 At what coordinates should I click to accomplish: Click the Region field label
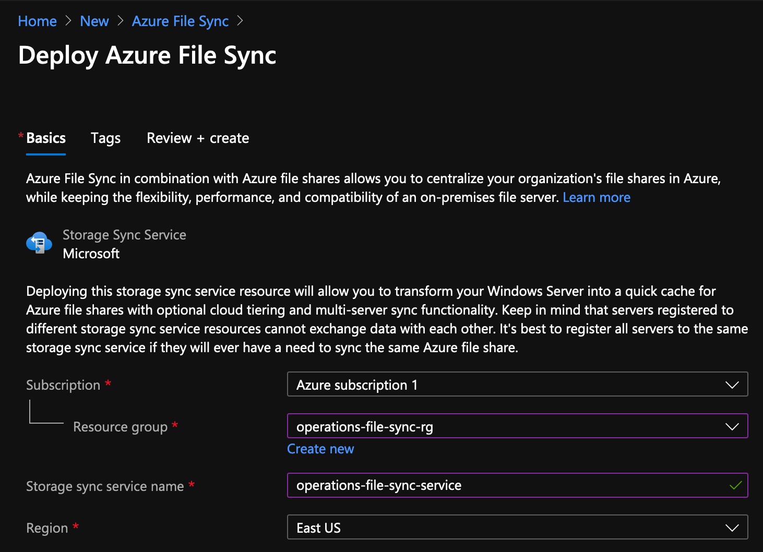tap(47, 528)
